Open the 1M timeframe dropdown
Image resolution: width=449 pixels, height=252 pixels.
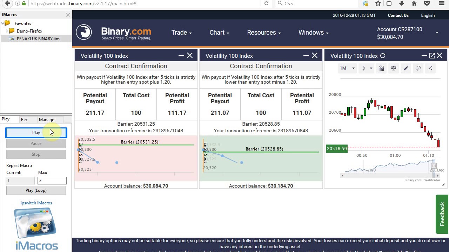pyautogui.click(x=347, y=68)
